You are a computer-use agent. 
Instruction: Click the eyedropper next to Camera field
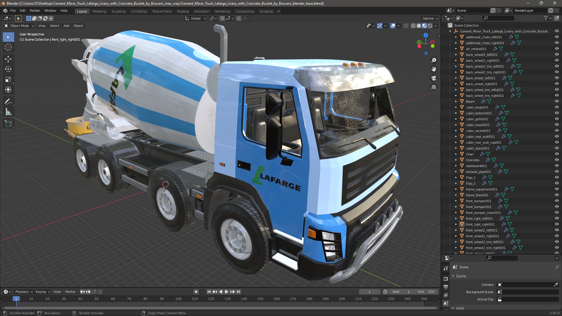(556, 285)
